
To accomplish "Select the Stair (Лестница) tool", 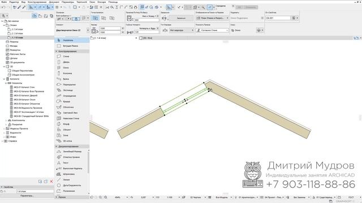I will pos(72,90).
